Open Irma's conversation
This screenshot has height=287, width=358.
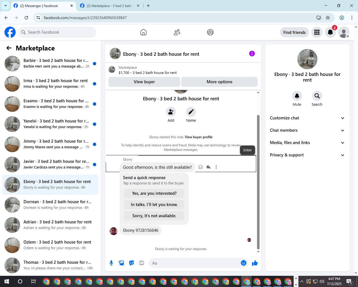point(50,84)
